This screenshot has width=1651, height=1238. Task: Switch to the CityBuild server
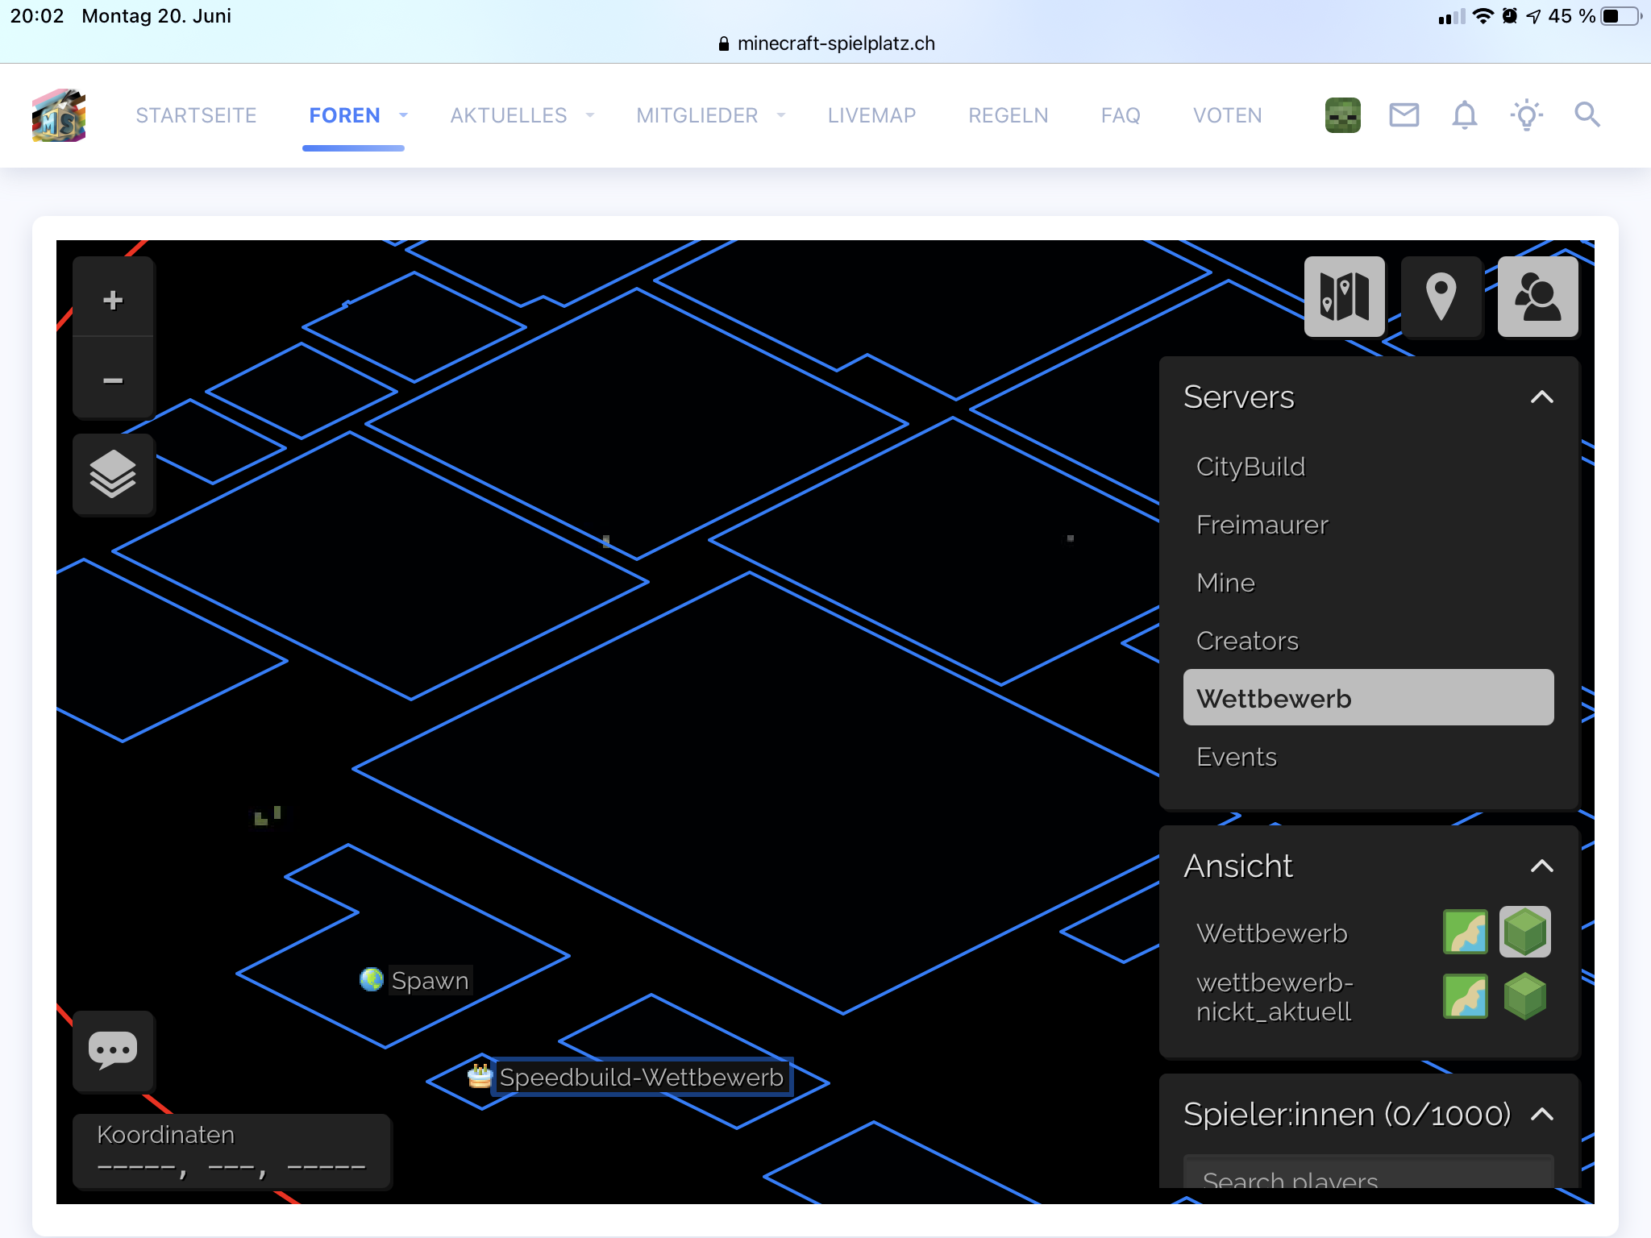pos(1250,467)
